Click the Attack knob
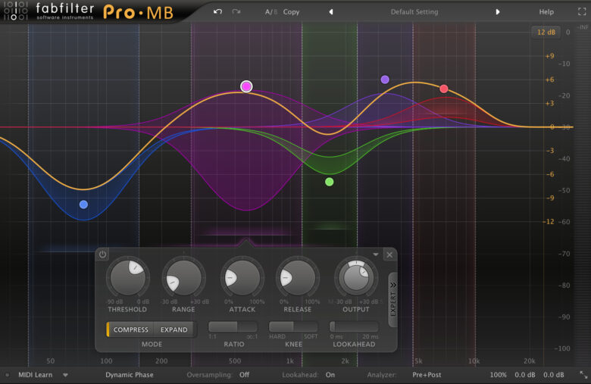591x384 pixels. tap(242, 278)
